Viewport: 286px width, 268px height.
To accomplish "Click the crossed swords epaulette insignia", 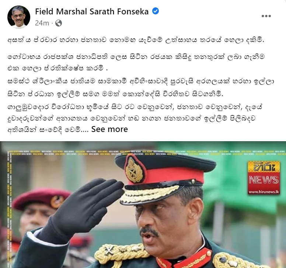I will [109, 250].
